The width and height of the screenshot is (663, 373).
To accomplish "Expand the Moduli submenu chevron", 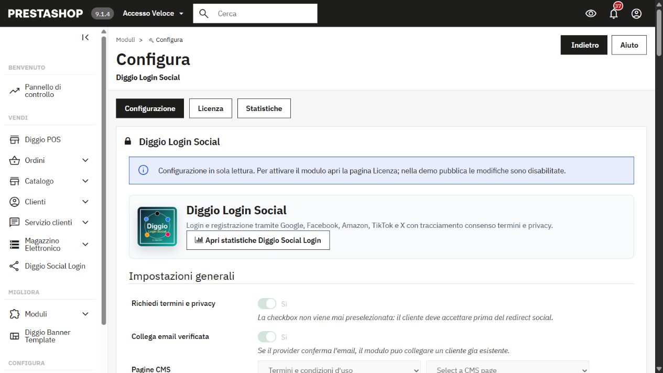I will click(x=85, y=314).
